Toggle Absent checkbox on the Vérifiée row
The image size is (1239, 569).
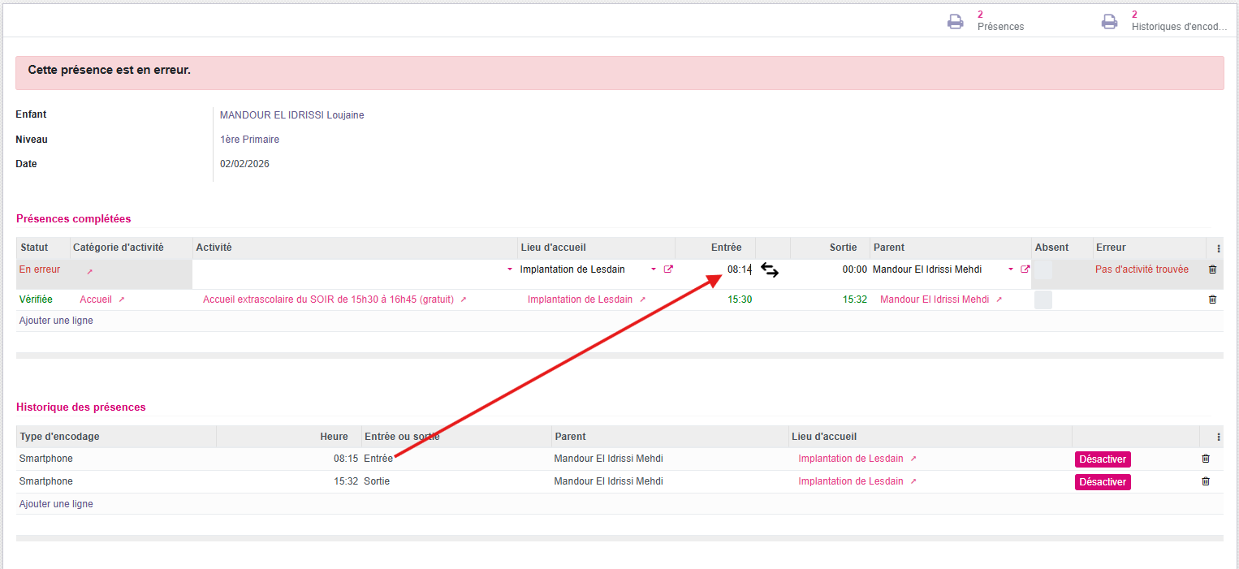coord(1043,300)
